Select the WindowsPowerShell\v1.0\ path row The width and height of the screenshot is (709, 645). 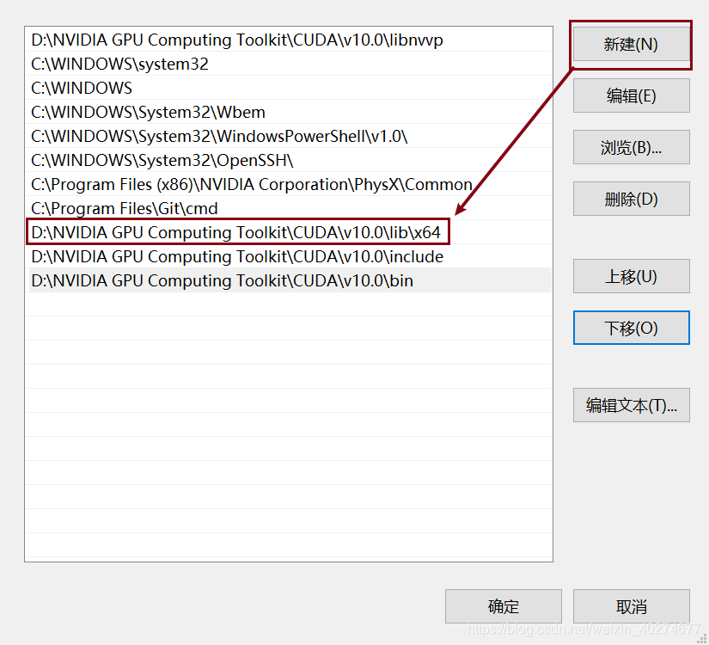tap(289, 136)
